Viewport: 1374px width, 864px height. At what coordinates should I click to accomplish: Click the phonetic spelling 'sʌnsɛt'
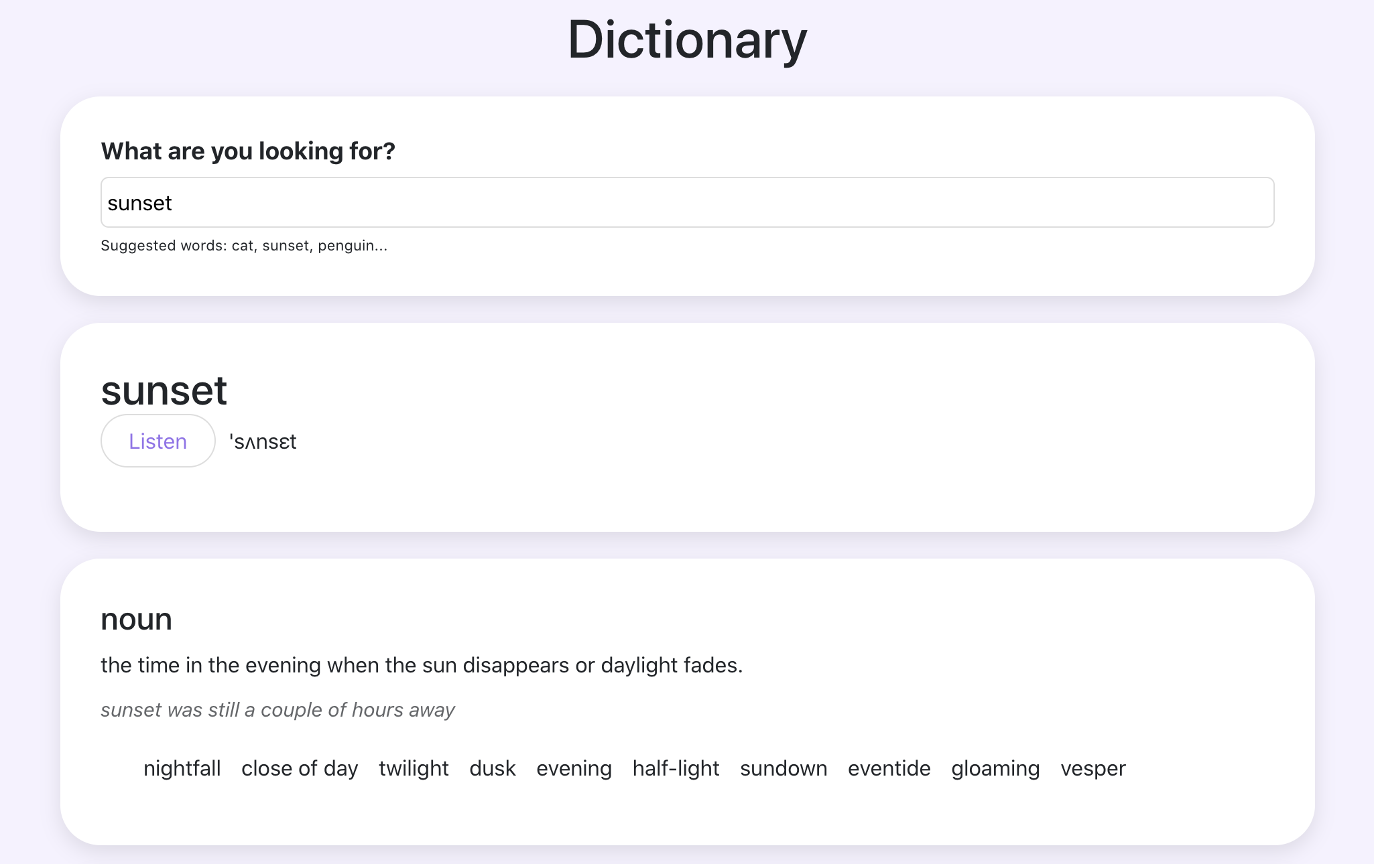pyautogui.click(x=263, y=441)
